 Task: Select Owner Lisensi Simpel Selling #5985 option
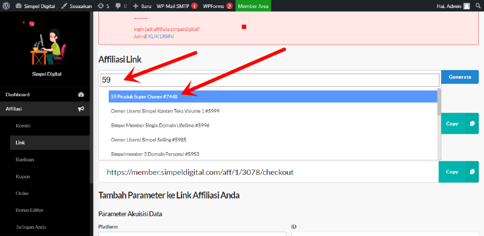click(273, 140)
